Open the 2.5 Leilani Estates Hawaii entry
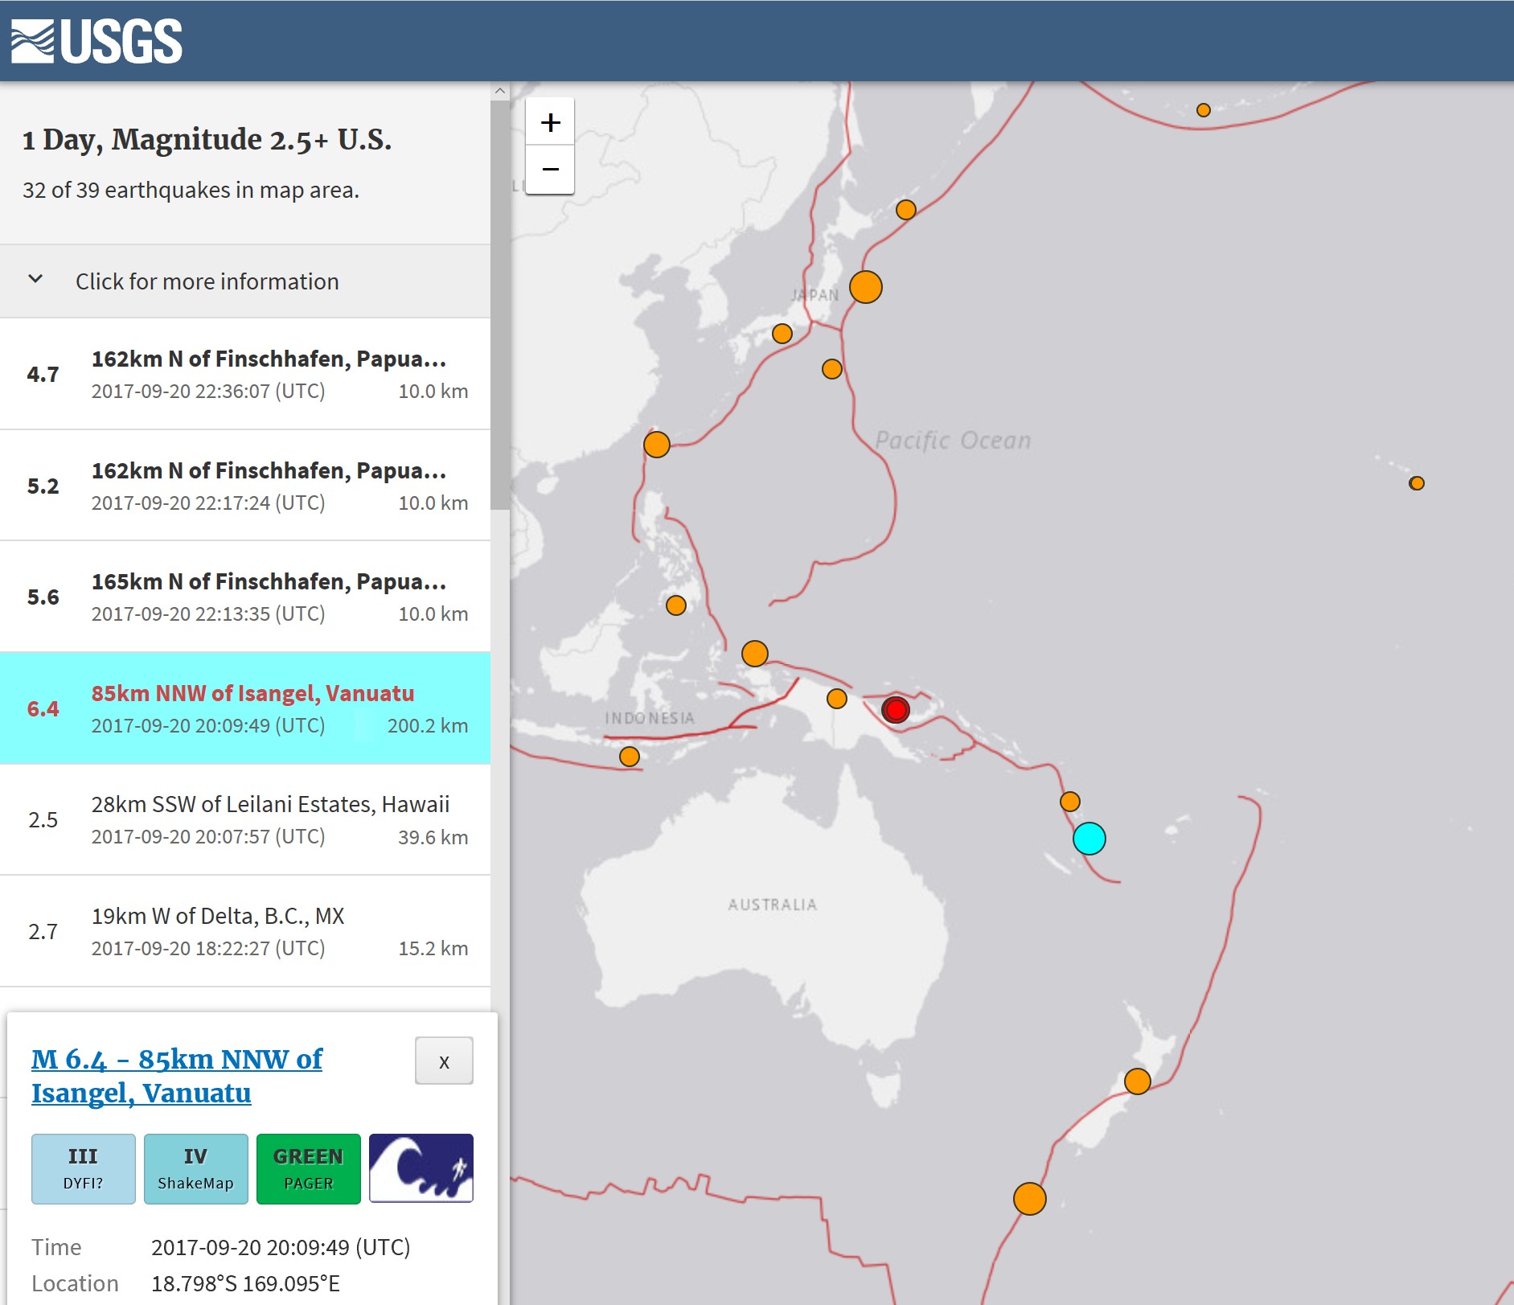 [245, 819]
